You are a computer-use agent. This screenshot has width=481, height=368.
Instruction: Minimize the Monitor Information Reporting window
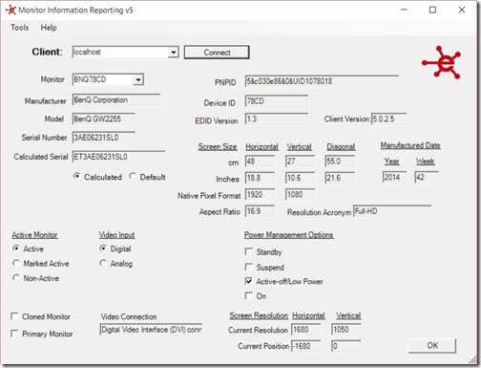click(404, 10)
